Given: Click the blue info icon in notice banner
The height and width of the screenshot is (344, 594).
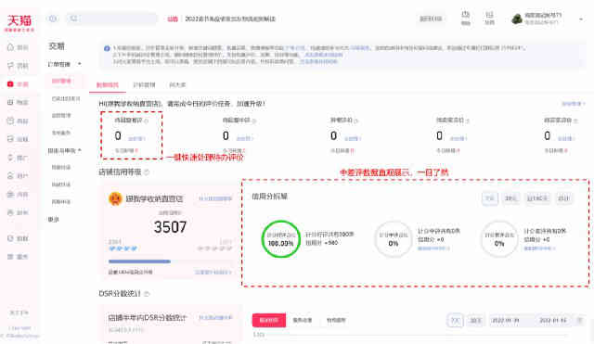Looking at the screenshot, I should pos(107,48).
